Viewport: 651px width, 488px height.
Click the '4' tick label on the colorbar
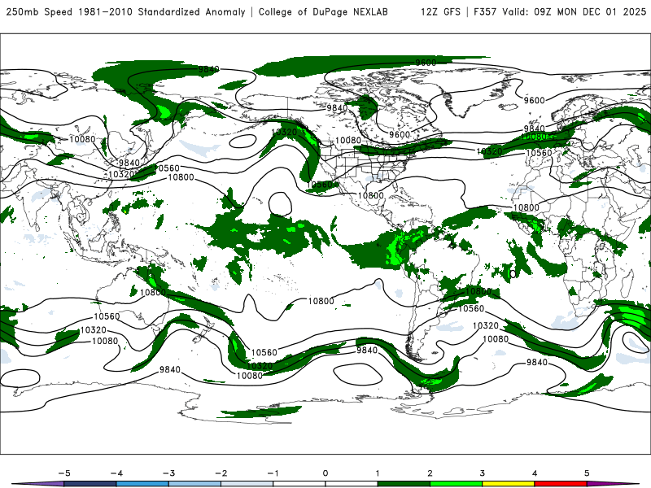pyautogui.click(x=535, y=473)
